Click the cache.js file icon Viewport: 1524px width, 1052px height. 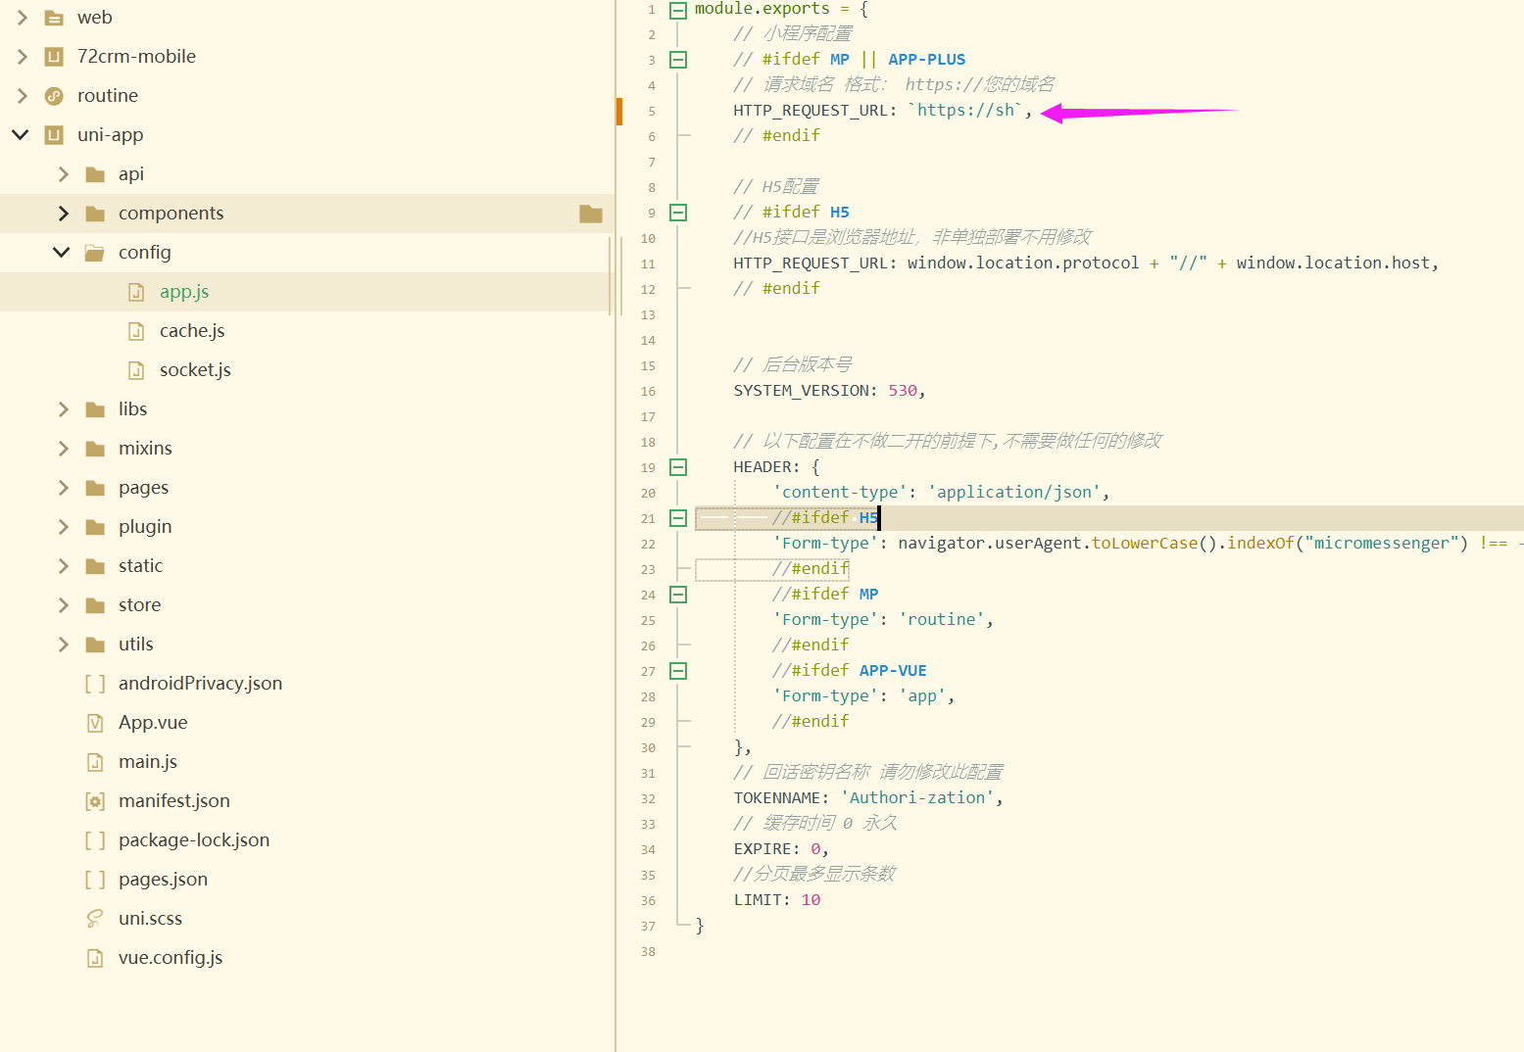pyautogui.click(x=137, y=331)
